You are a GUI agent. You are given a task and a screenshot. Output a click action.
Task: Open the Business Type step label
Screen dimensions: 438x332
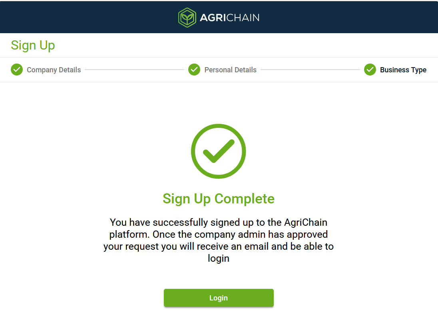coord(403,70)
